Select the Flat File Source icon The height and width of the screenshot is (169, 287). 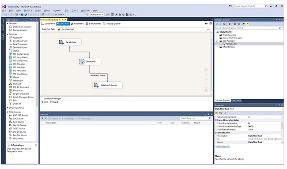click(x=11, y=125)
